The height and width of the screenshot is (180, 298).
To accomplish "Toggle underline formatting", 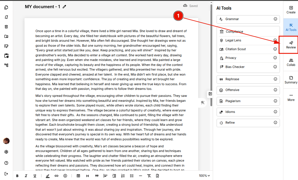I will (35, 176).
